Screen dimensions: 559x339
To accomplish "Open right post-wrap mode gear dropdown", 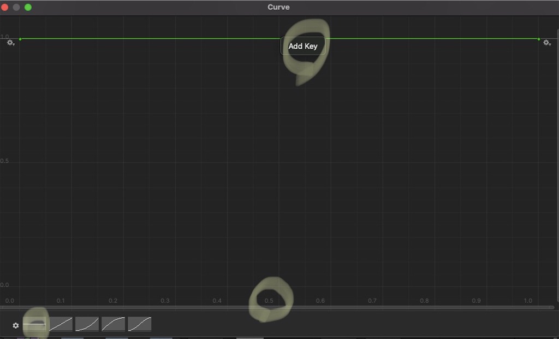I will click(547, 43).
